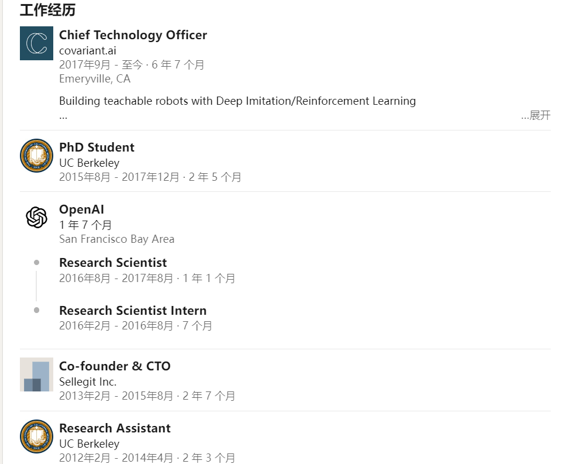Click UC Berkeley name under Research Assistant
This screenshot has width=566, height=464.
[89, 444]
